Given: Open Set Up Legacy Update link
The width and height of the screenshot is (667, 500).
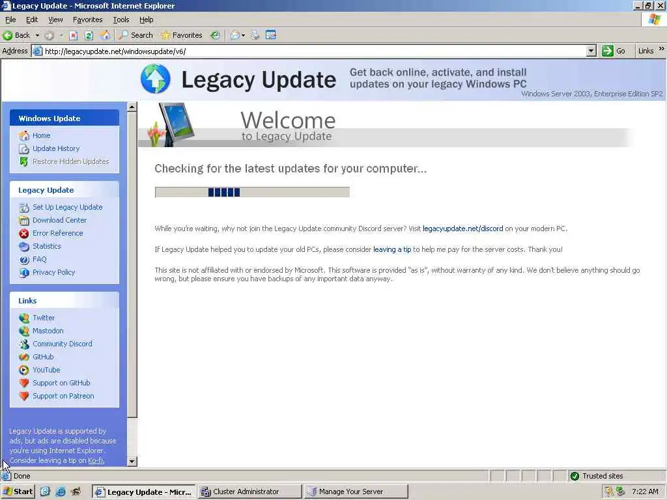Looking at the screenshot, I should pyautogui.click(x=68, y=207).
